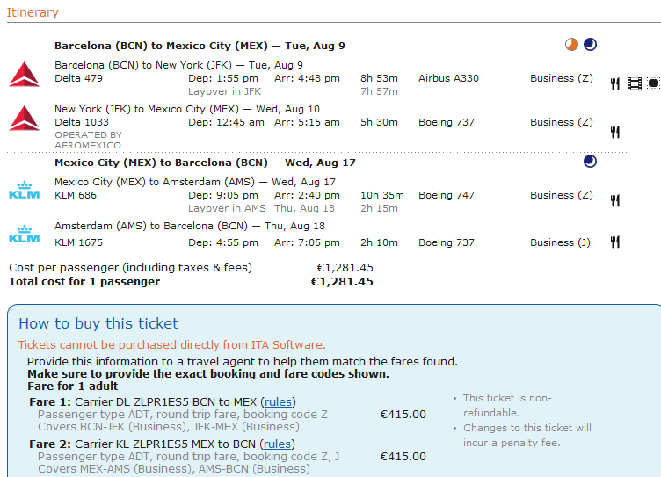Screen dimensions: 661x477
Task: Click the meal icon for Delta 479
Action: coord(615,83)
